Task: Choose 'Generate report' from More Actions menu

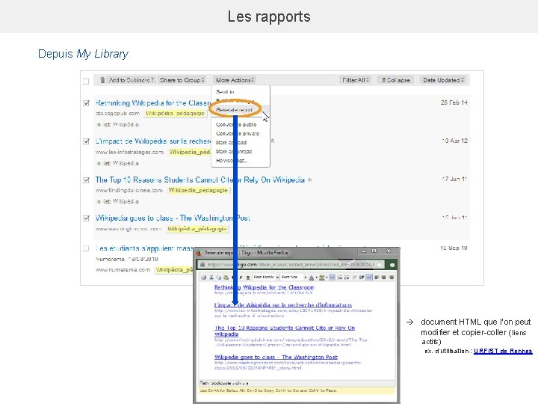Action: (235, 110)
